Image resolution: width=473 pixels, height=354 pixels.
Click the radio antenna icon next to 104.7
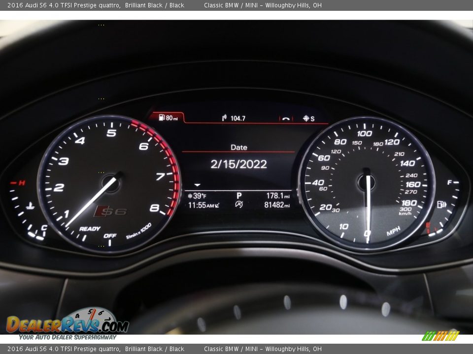[224, 118]
